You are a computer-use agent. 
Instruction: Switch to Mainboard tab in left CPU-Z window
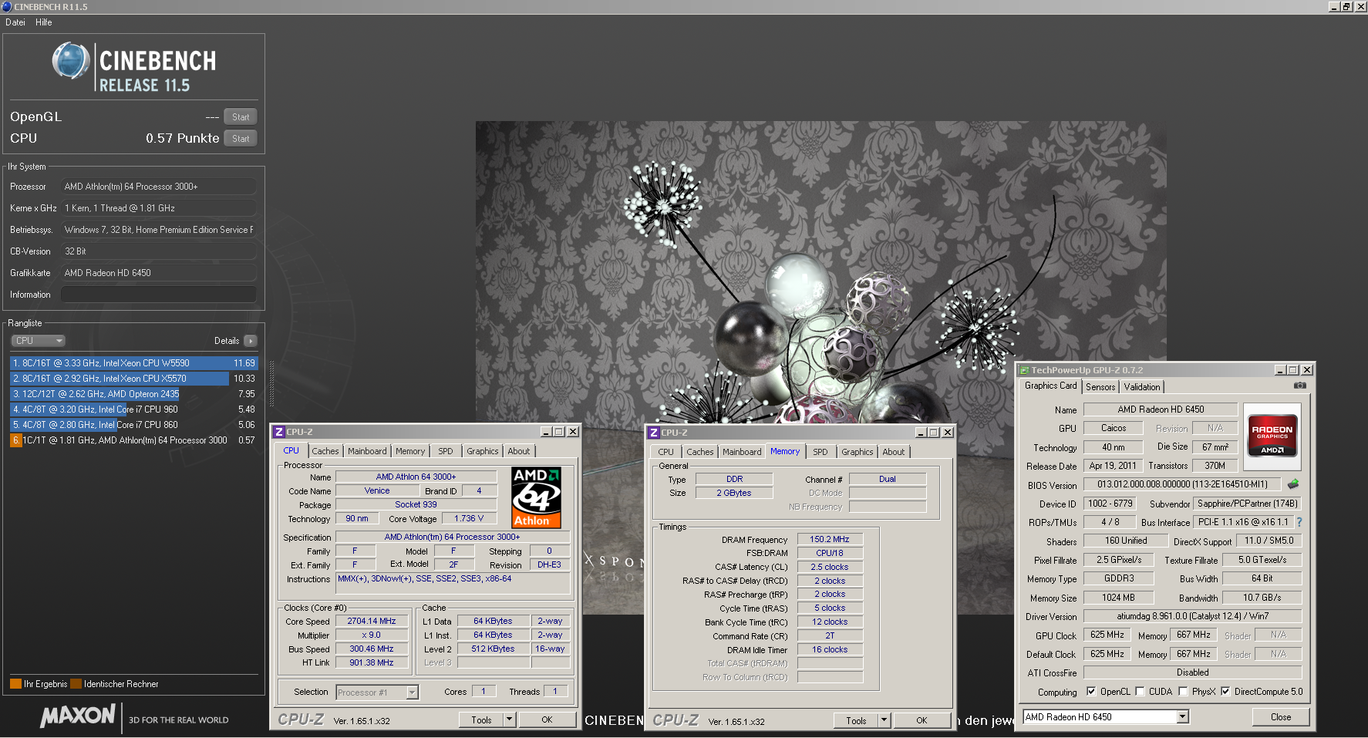click(x=367, y=452)
